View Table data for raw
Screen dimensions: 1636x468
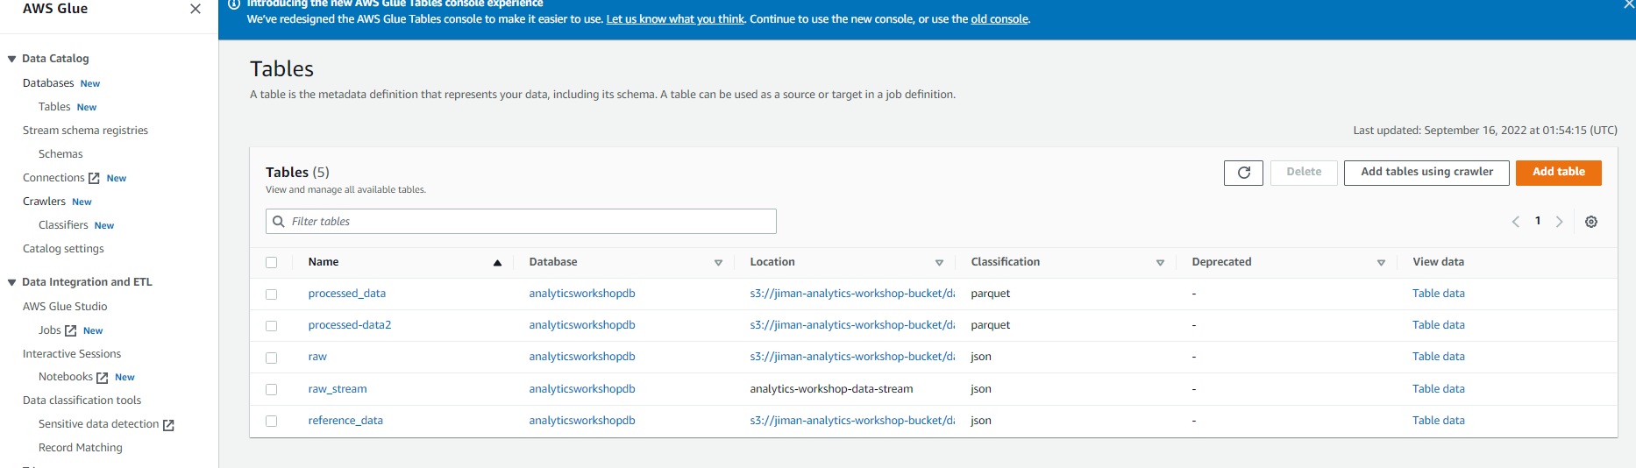[1439, 357]
